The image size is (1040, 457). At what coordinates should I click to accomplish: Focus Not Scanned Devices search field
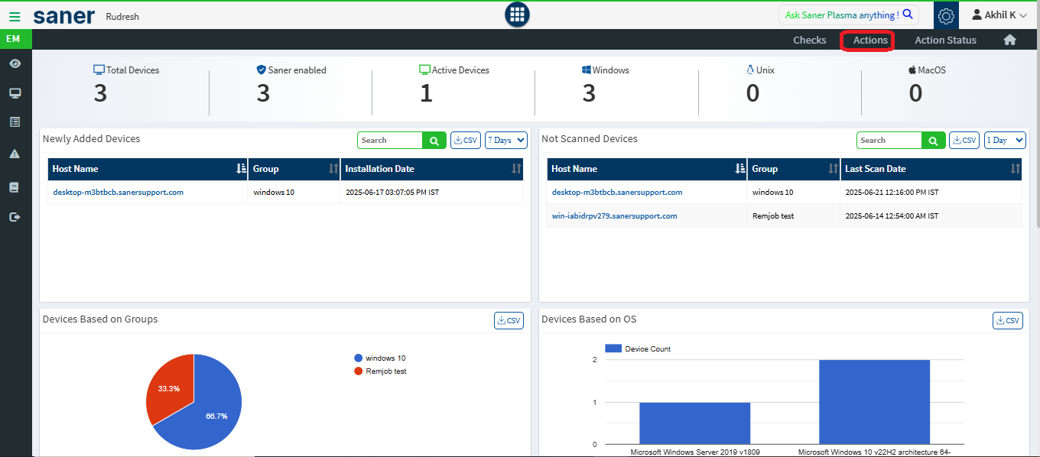click(889, 141)
